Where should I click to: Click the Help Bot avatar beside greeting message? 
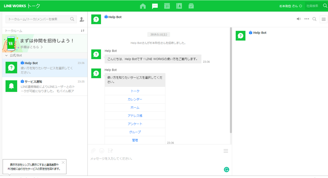point(96,54)
